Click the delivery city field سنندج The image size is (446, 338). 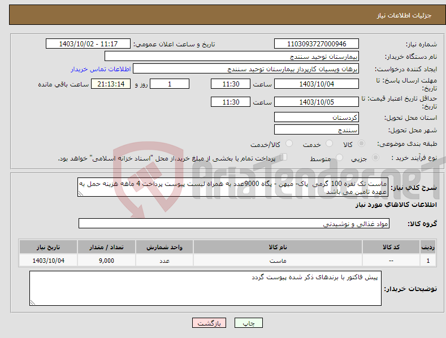[317, 130]
